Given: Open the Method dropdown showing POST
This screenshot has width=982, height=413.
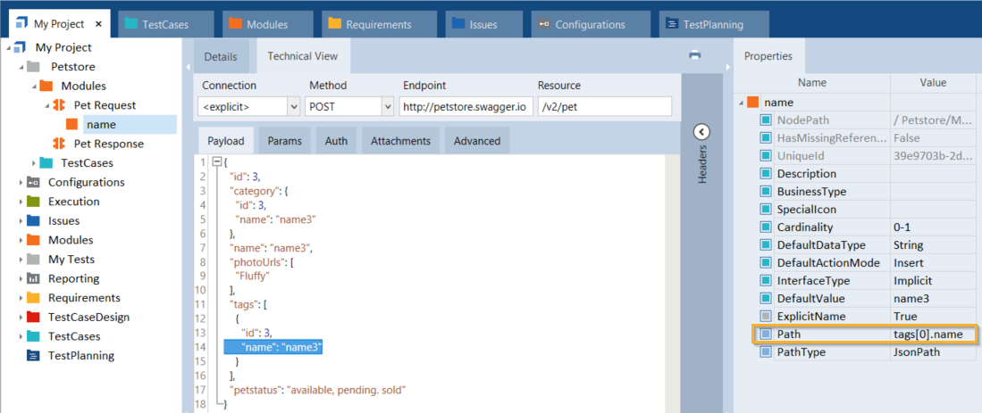Looking at the screenshot, I should 387,107.
